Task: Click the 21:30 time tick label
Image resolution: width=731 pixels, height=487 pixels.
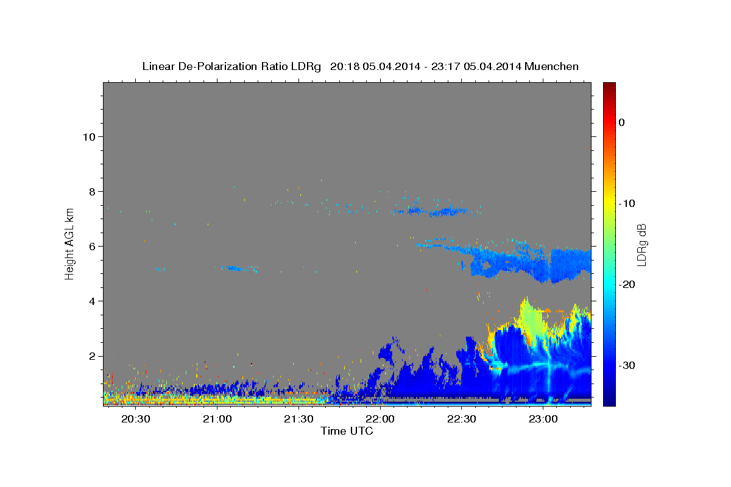Action: pos(298,419)
